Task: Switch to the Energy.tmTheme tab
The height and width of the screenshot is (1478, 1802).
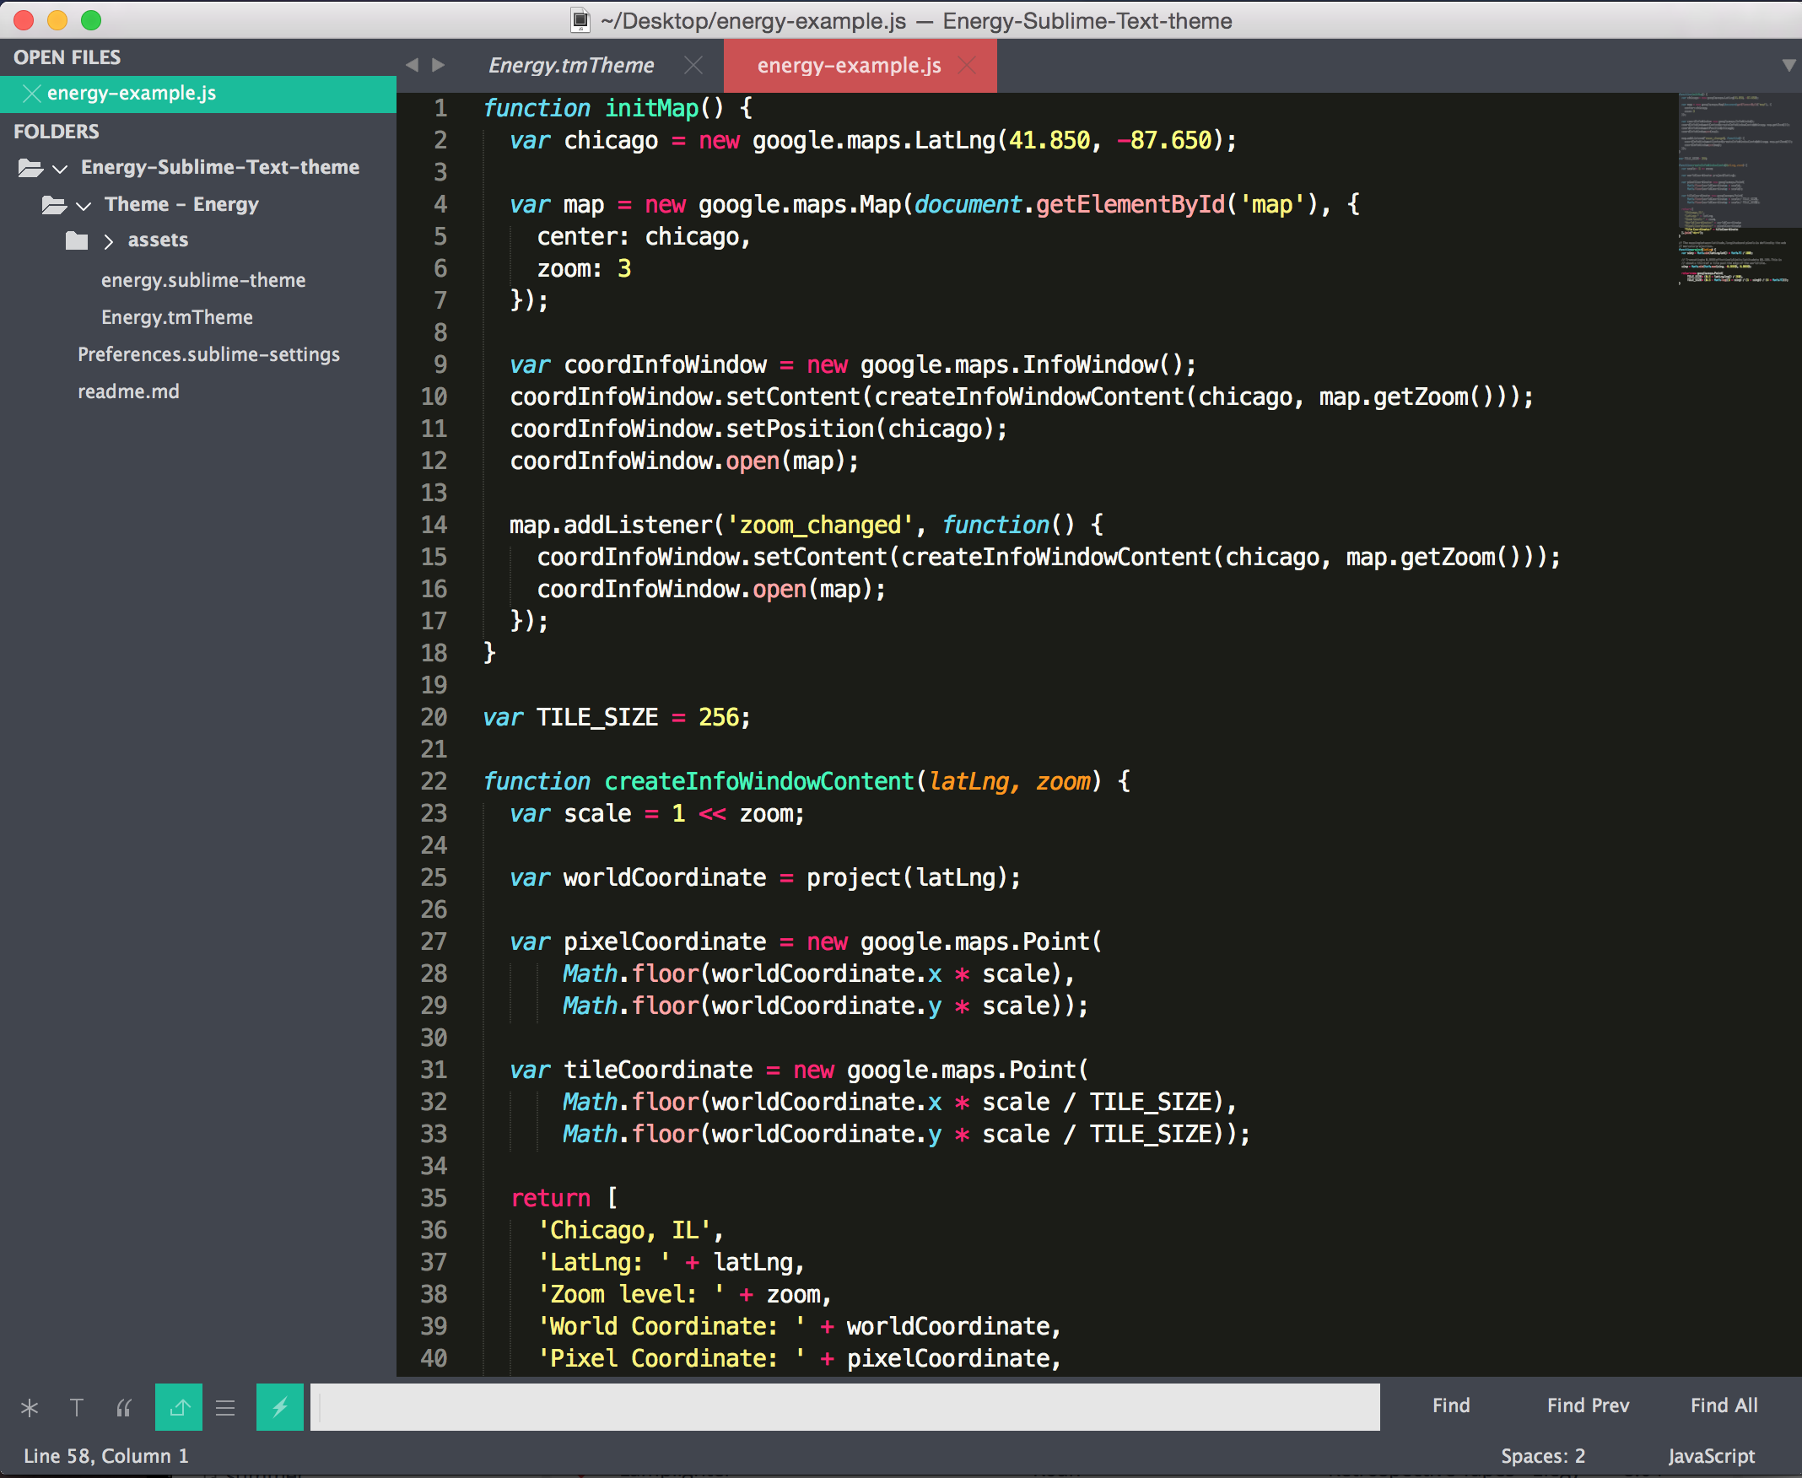Action: 571,66
